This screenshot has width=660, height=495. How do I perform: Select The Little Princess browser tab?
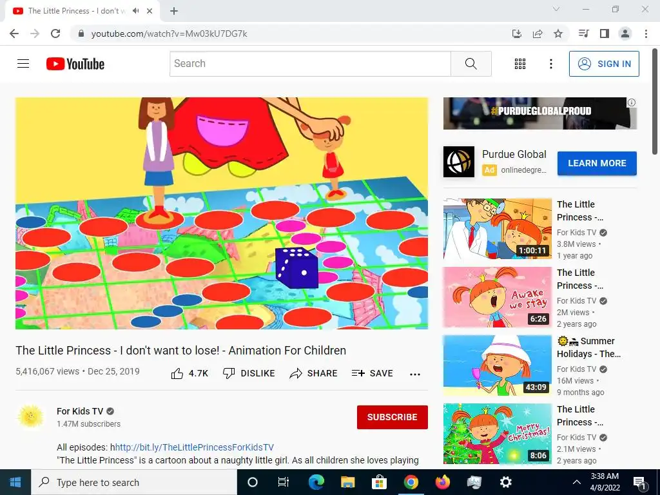pyautogui.click(x=82, y=11)
